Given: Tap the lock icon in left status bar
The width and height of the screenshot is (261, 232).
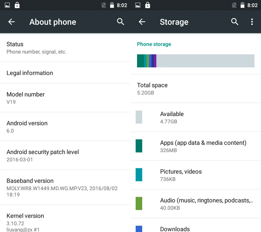Looking at the screenshot, I should 17,5.
